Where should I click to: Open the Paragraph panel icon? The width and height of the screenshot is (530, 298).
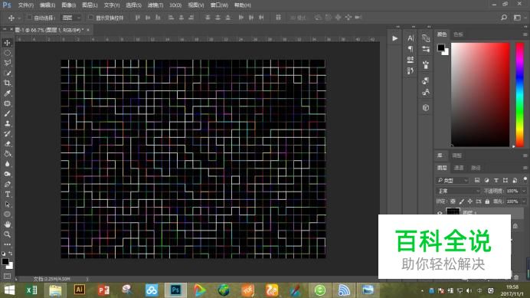tap(411, 49)
